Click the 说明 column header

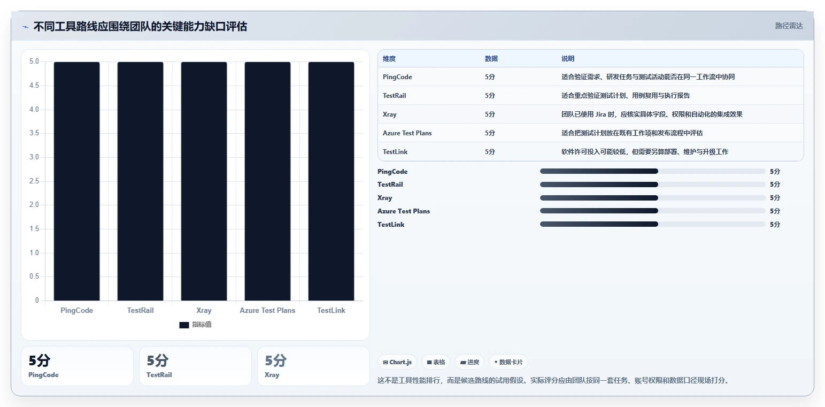point(568,59)
